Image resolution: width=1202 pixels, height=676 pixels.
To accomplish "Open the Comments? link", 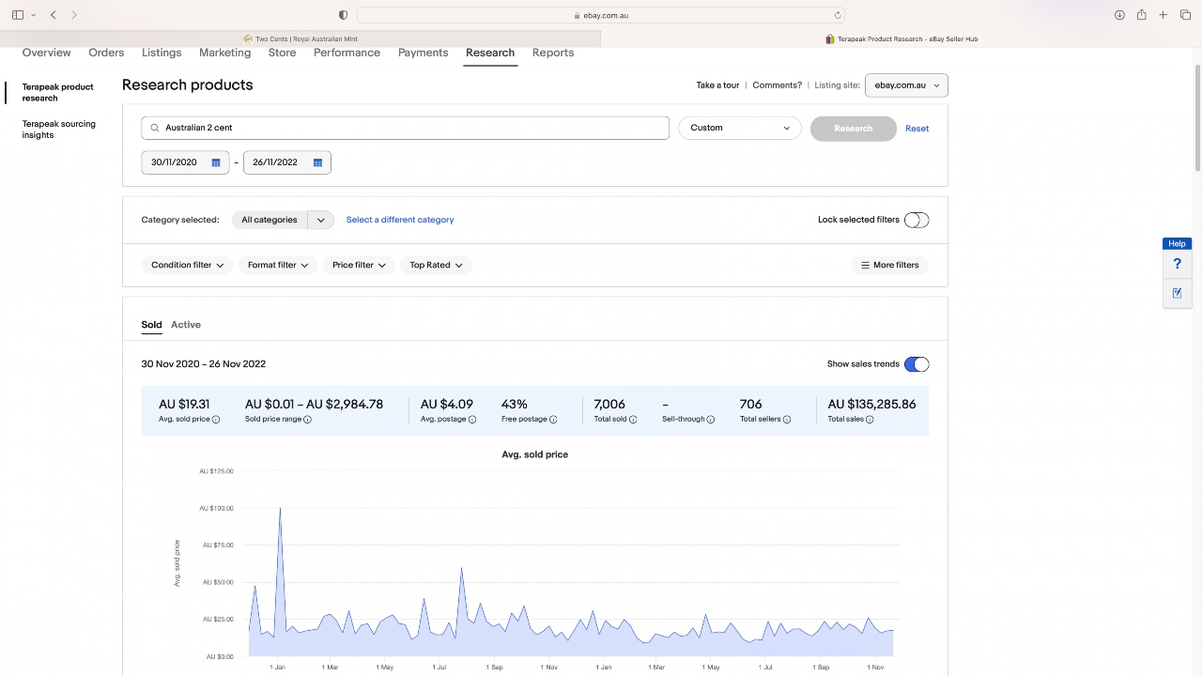I will point(778,85).
